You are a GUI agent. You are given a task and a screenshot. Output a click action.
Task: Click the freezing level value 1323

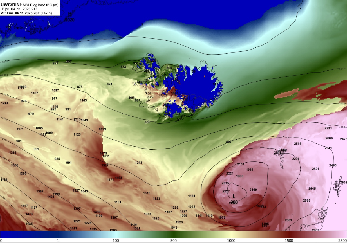click(x=156, y=199)
